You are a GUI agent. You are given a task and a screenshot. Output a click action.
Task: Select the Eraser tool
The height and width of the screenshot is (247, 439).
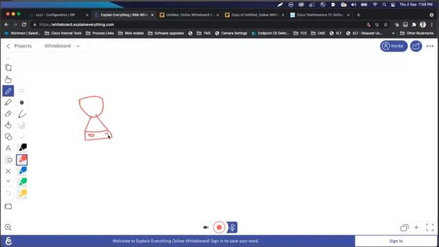coord(8,114)
